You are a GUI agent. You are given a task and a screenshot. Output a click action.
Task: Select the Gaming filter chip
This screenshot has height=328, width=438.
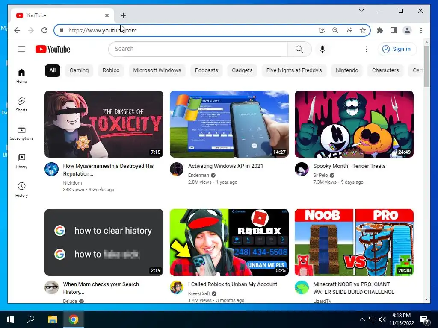79,70
